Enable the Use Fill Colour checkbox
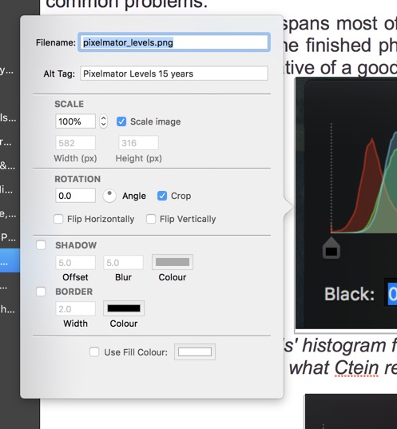The height and width of the screenshot is (429, 397). 94,352
